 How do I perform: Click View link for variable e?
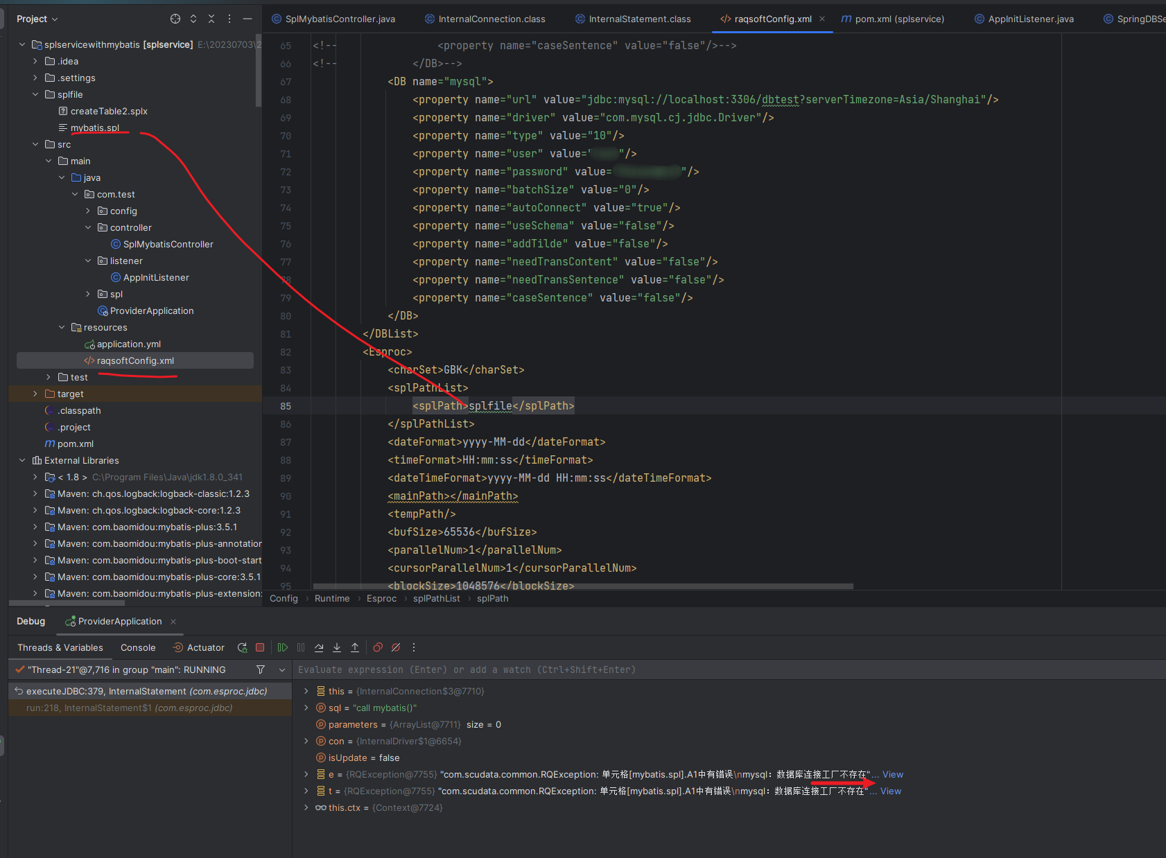tap(892, 774)
